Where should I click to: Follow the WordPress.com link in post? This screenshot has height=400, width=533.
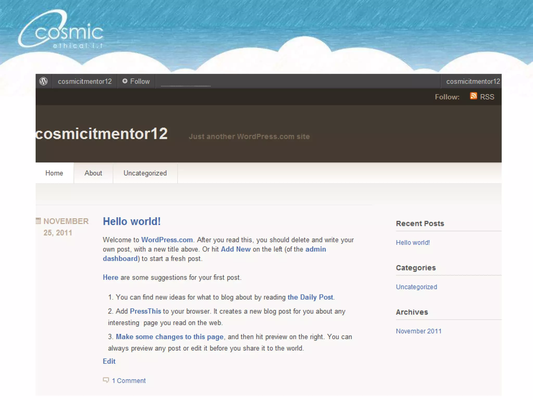click(x=167, y=240)
